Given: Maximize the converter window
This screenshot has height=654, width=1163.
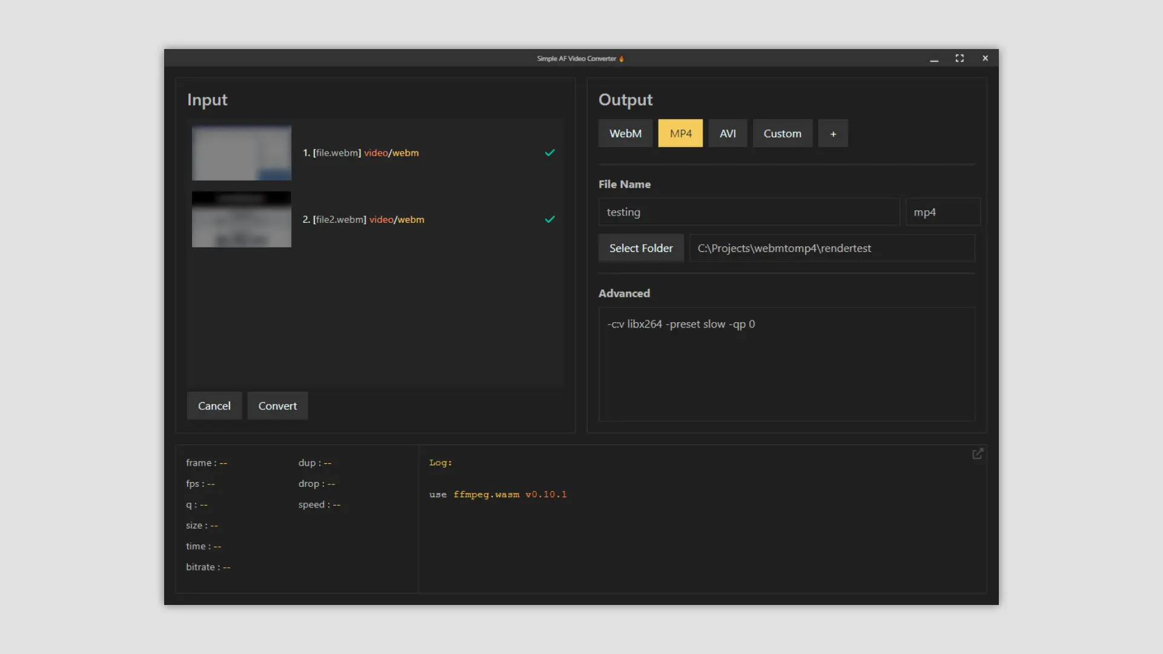Looking at the screenshot, I should [959, 59].
